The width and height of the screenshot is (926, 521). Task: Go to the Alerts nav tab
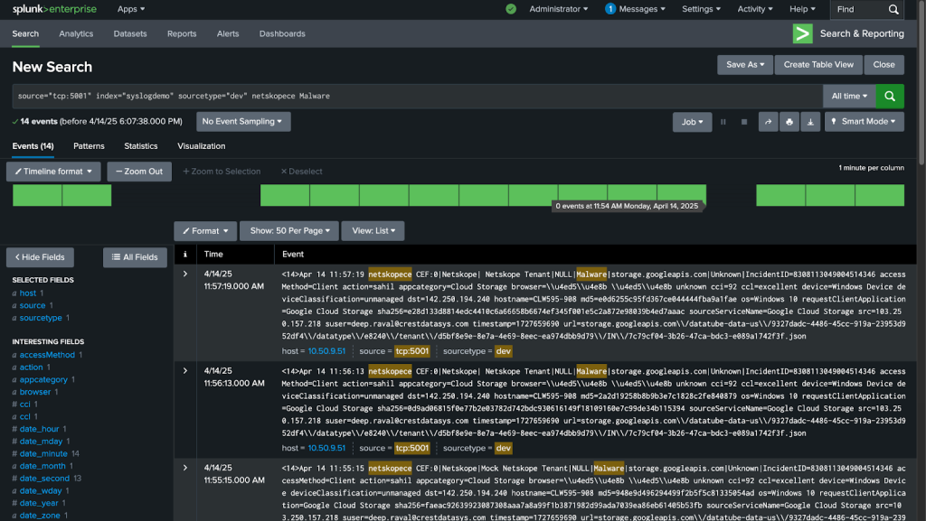[228, 33]
